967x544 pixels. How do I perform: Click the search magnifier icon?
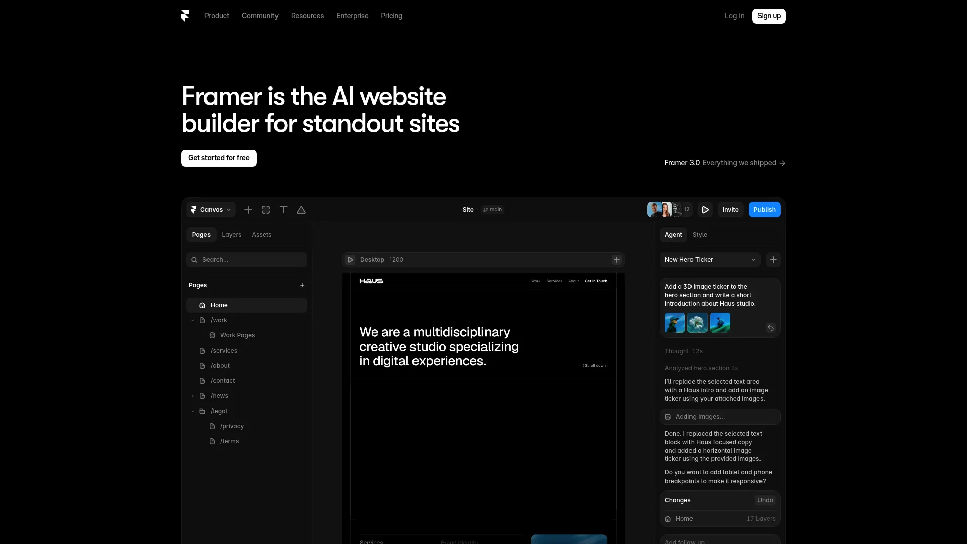tap(194, 260)
